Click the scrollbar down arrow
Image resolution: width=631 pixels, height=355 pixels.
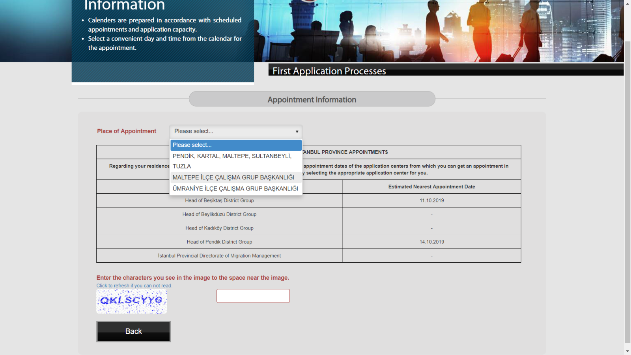click(x=627, y=351)
